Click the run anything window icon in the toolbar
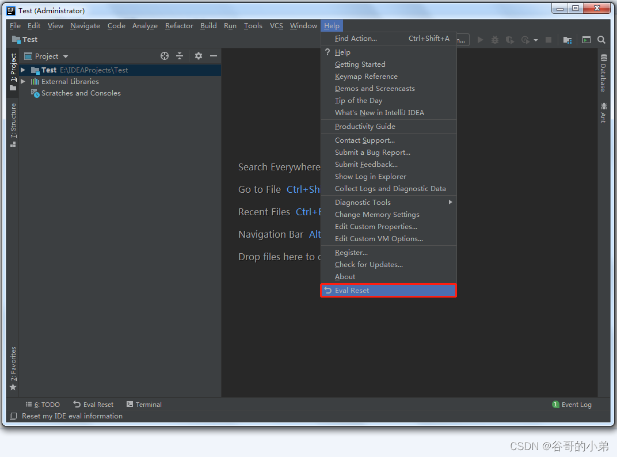Viewport: 617px width, 457px height. coord(586,40)
